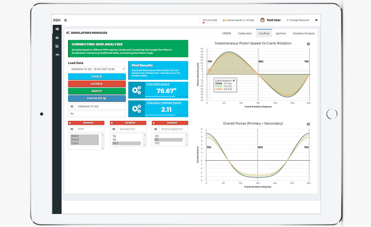Screen dimensions: 371x227
Task: Open the piston speed chart menu icon
Action: [308, 44]
